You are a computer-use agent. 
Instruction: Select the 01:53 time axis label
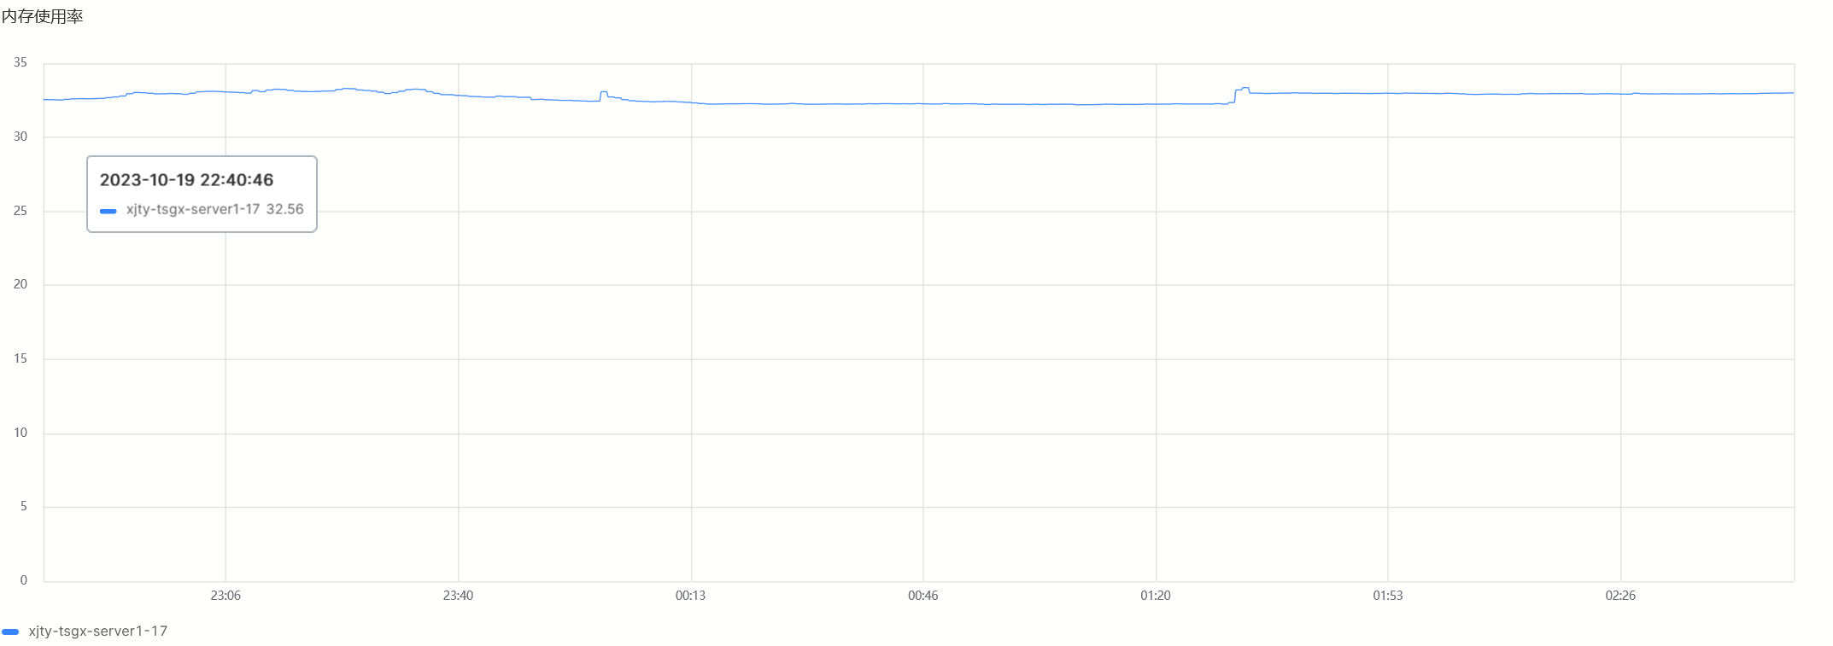[1387, 596]
